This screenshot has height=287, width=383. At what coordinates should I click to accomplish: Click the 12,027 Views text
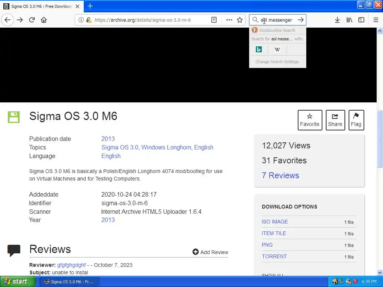286,145
